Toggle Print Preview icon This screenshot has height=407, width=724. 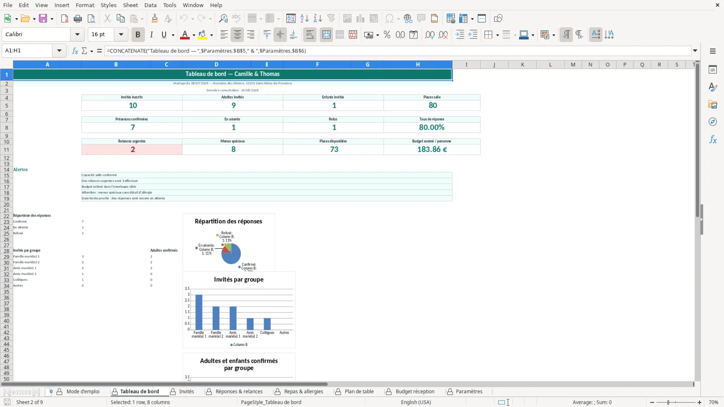pos(91,19)
